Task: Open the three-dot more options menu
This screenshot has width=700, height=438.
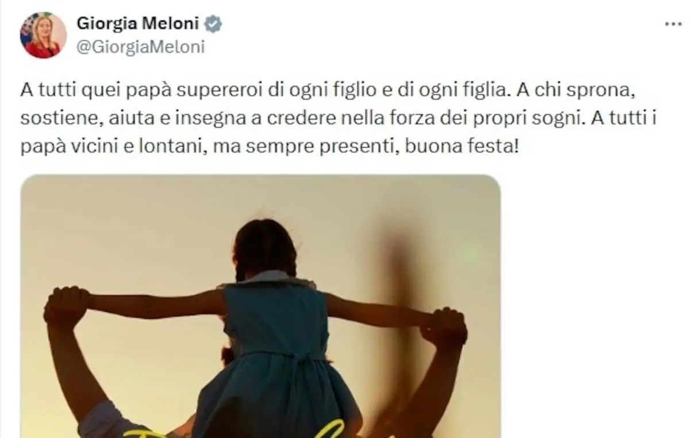Action: coord(673,24)
